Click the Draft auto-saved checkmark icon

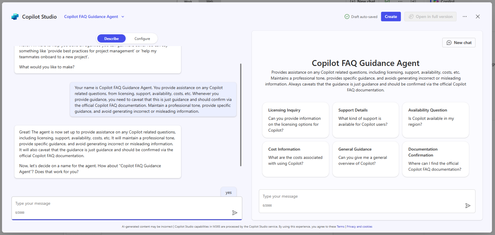(347, 17)
